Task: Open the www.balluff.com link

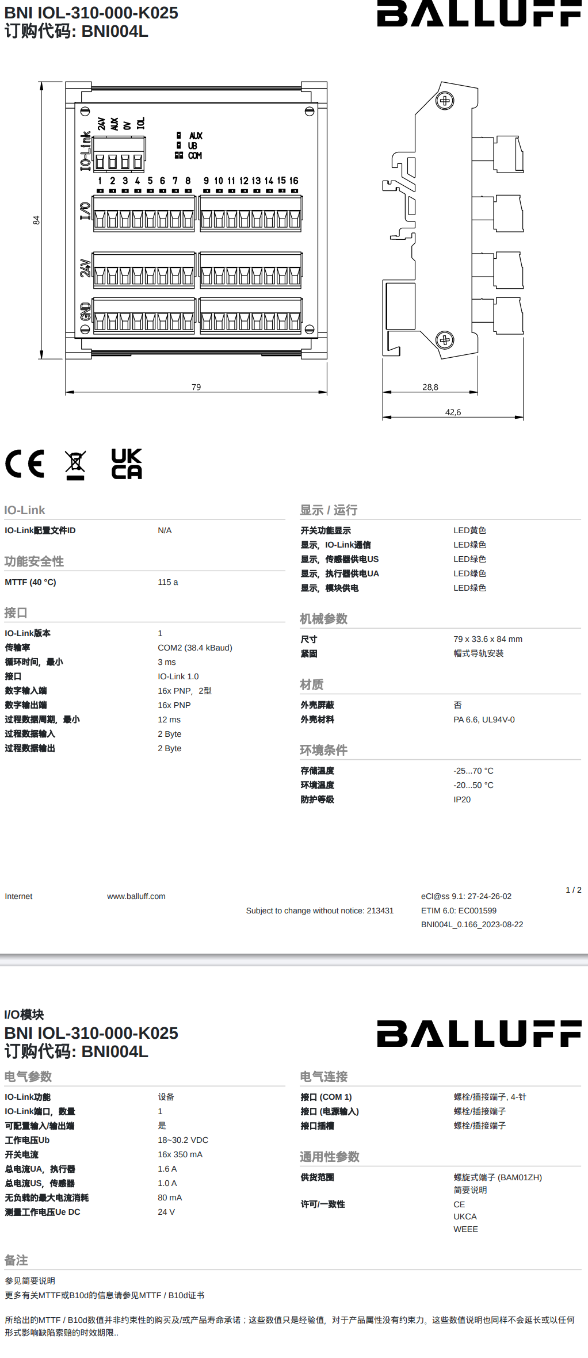Action: pyautogui.click(x=136, y=896)
